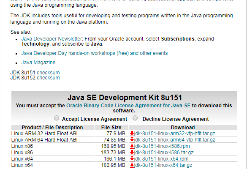Open Oracle Binary Code License Agreement link
This screenshot has height=169, width=247.
click(128, 106)
